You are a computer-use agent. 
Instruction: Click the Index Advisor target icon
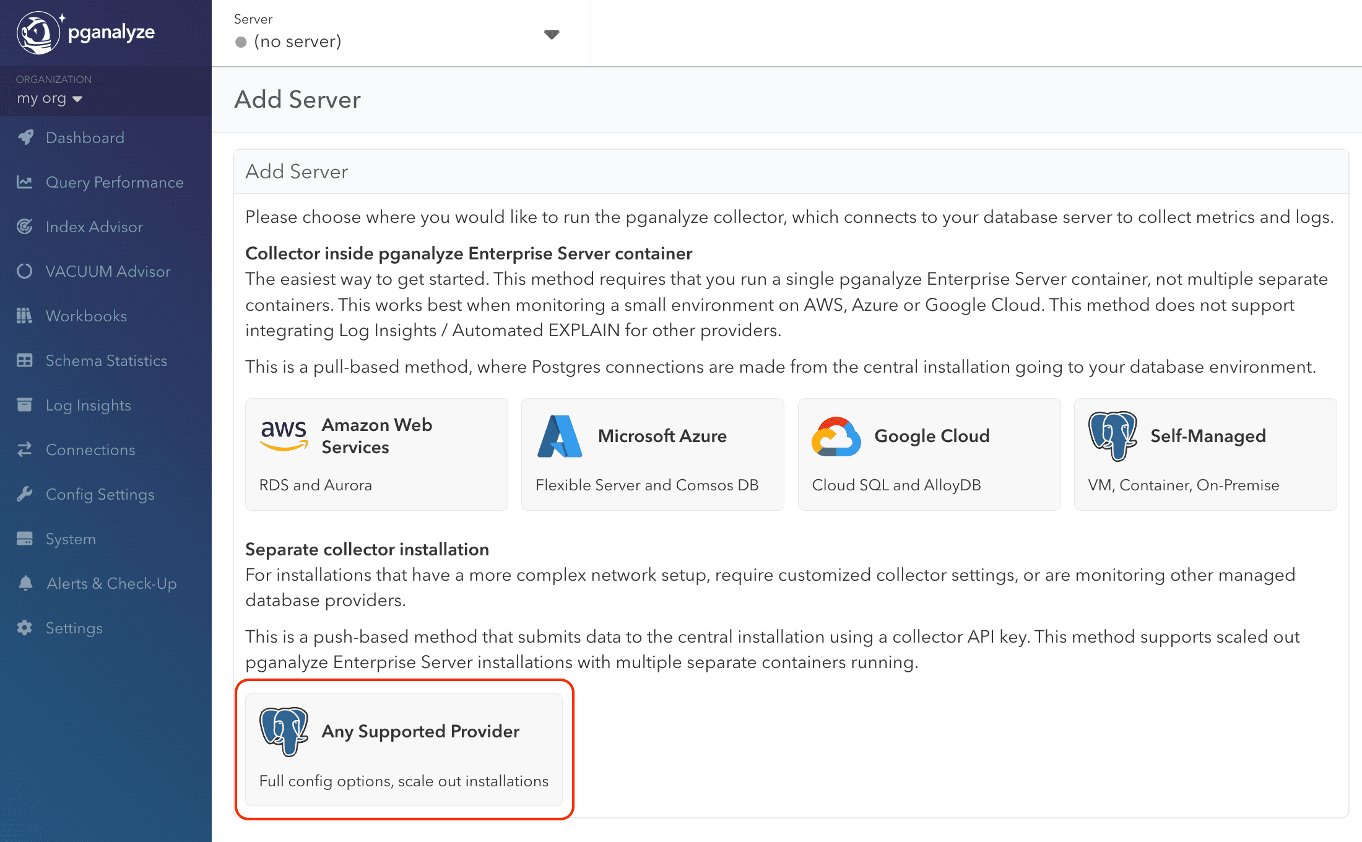point(25,227)
